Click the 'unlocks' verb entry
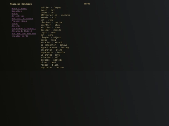The image size is (169, 126). tap(55, 15)
